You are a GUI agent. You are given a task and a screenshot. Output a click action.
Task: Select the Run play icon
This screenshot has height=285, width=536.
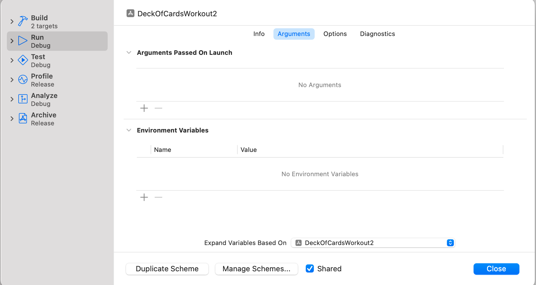(23, 41)
